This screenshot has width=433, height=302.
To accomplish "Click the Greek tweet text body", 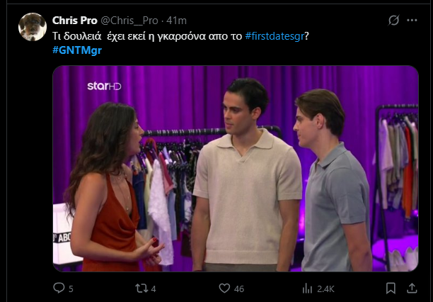I will point(142,35).
